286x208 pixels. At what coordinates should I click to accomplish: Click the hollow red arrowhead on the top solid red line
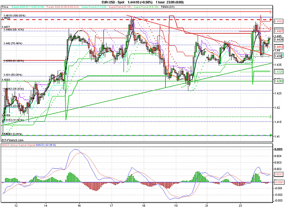271,12
